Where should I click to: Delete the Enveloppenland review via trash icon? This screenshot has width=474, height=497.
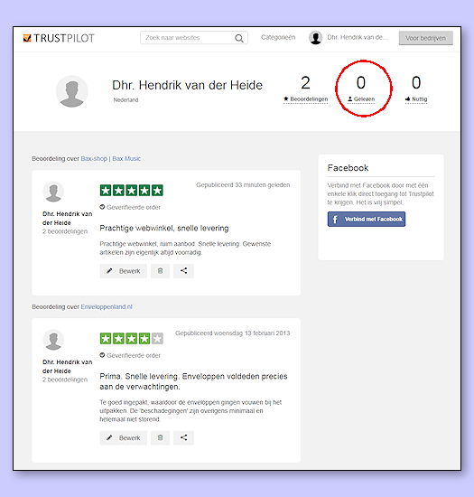click(160, 437)
